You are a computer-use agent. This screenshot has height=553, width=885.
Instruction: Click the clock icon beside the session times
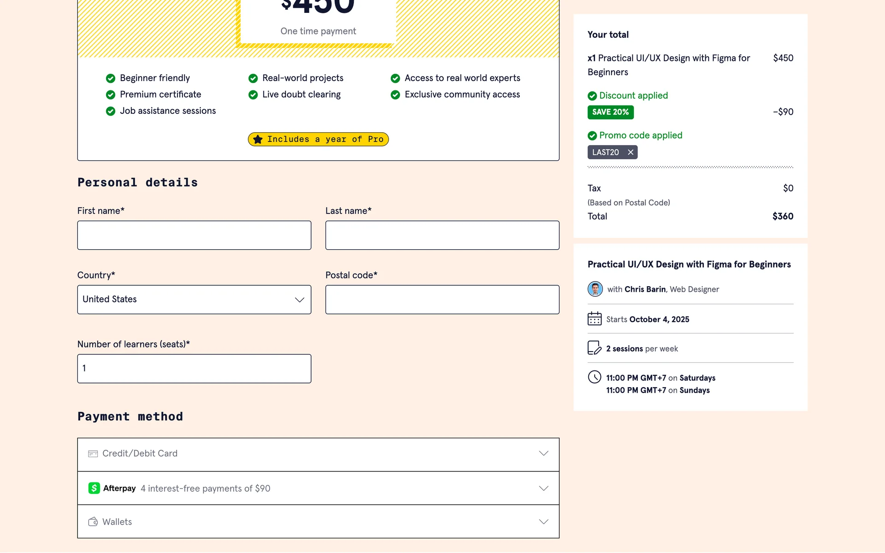[594, 377]
